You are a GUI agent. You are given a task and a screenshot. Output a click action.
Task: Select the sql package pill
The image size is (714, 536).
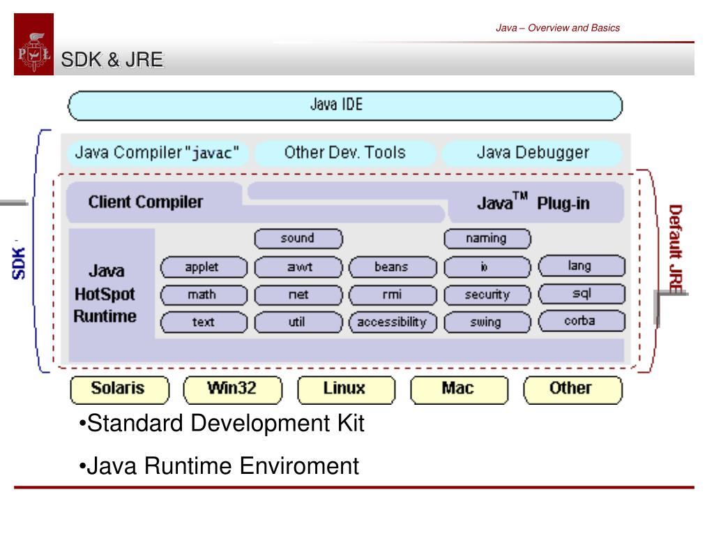[582, 294]
